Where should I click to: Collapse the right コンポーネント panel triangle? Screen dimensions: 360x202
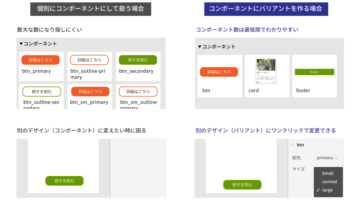[200, 47]
